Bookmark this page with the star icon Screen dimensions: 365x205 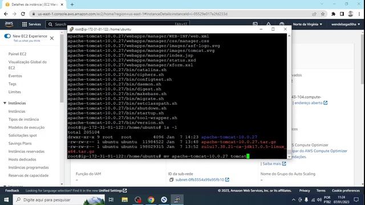(x=323, y=14)
